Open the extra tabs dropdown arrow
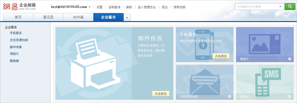Screen dimensions: 297x103 [127, 18]
